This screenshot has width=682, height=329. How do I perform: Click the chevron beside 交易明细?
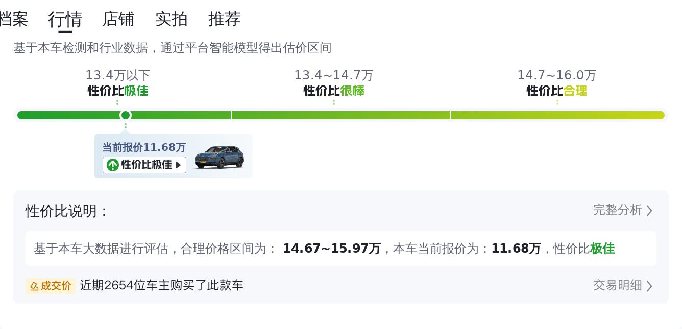(x=649, y=286)
